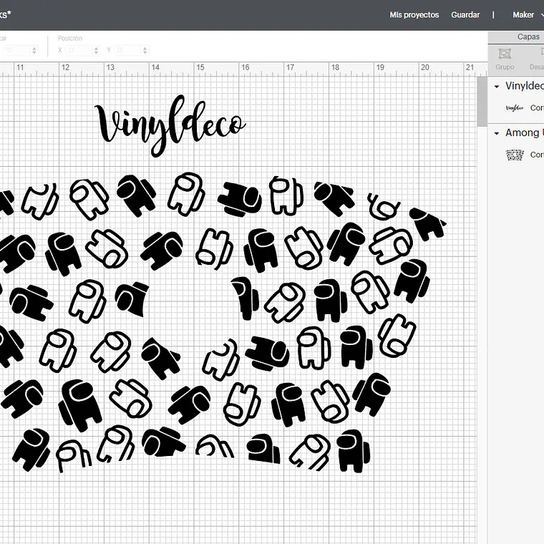The image size is (544, 544).
Task: Decrease Y position with the down arrow
Action: [145, 53]
